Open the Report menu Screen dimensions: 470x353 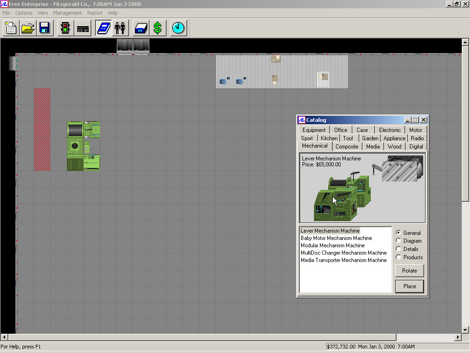95,13
